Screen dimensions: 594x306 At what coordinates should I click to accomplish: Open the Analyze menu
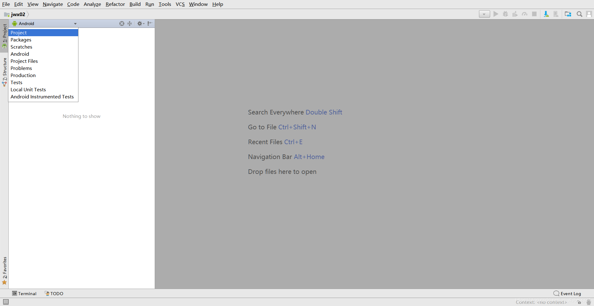point(92,4)
